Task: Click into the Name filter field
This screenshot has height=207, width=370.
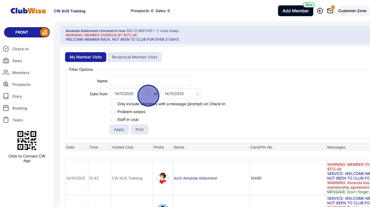Action: 151,81
